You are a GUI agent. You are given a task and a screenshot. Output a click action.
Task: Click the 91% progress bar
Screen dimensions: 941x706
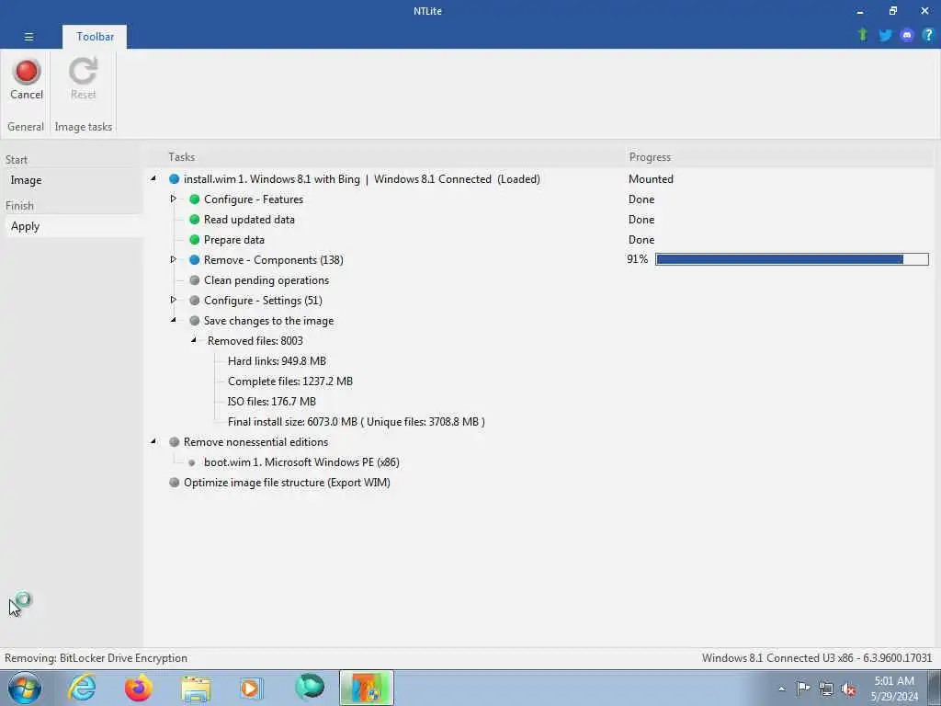pyautogui.click(x=791, y=259)
